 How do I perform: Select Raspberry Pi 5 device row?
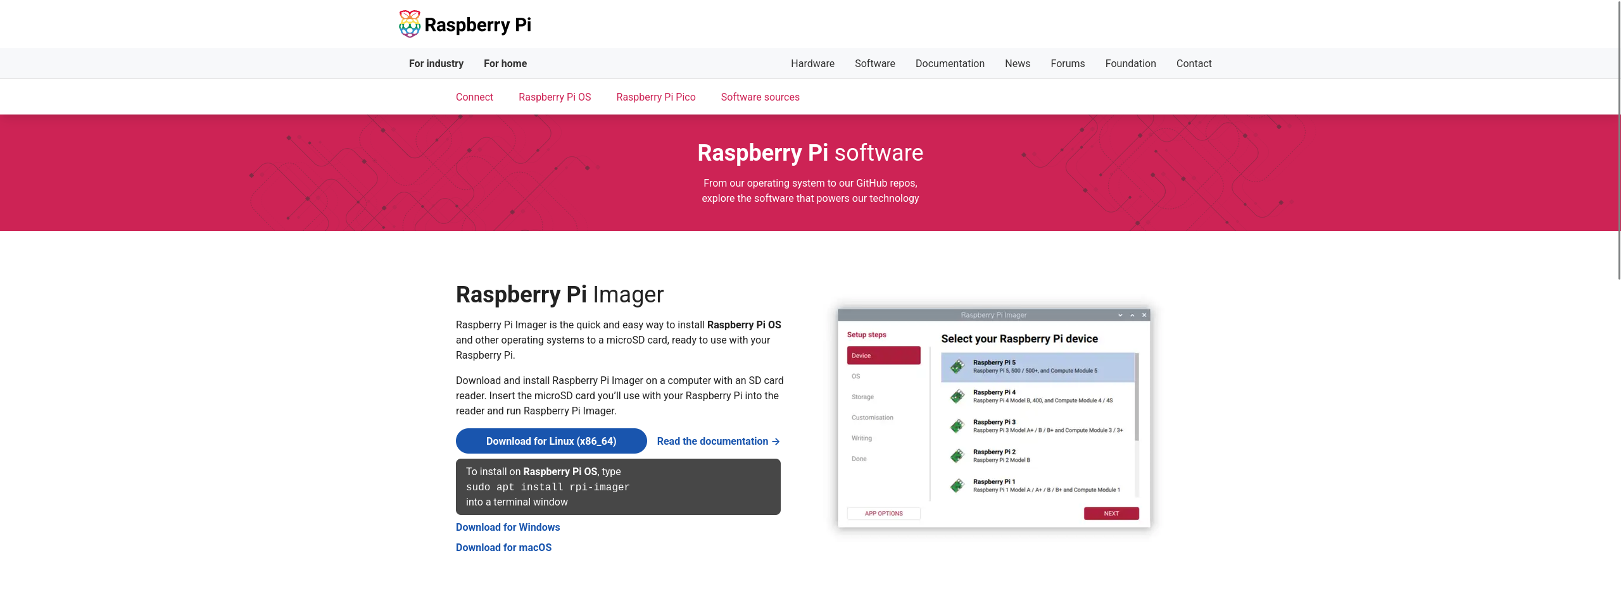[1037, 367]
